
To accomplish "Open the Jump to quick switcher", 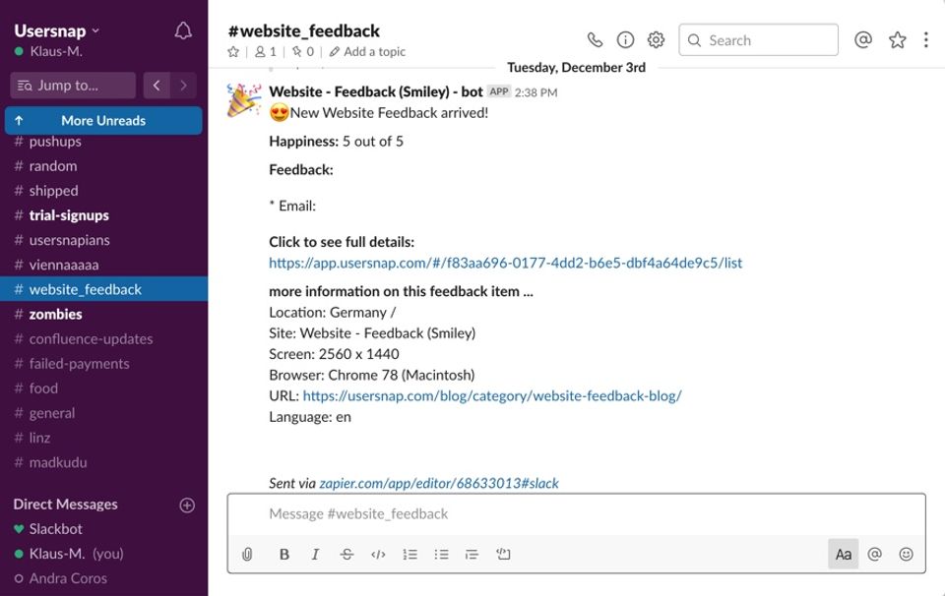I will (x=73, y=86).
